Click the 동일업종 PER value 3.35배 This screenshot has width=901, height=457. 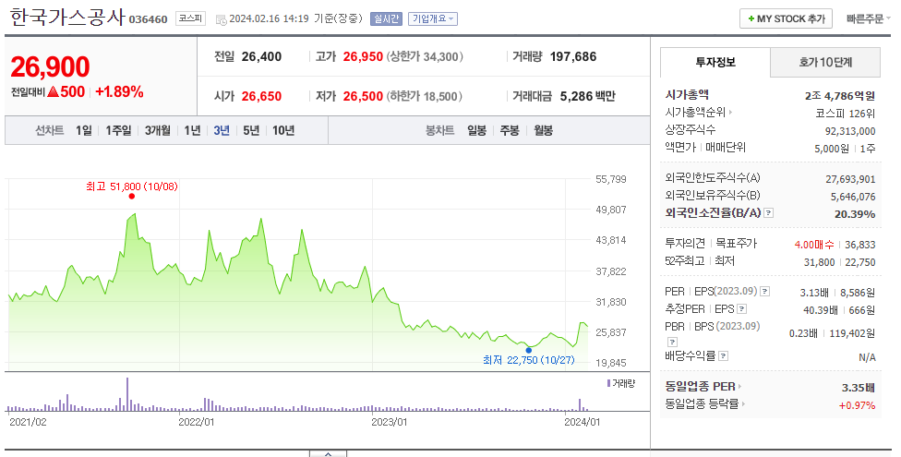coord(859,388)
